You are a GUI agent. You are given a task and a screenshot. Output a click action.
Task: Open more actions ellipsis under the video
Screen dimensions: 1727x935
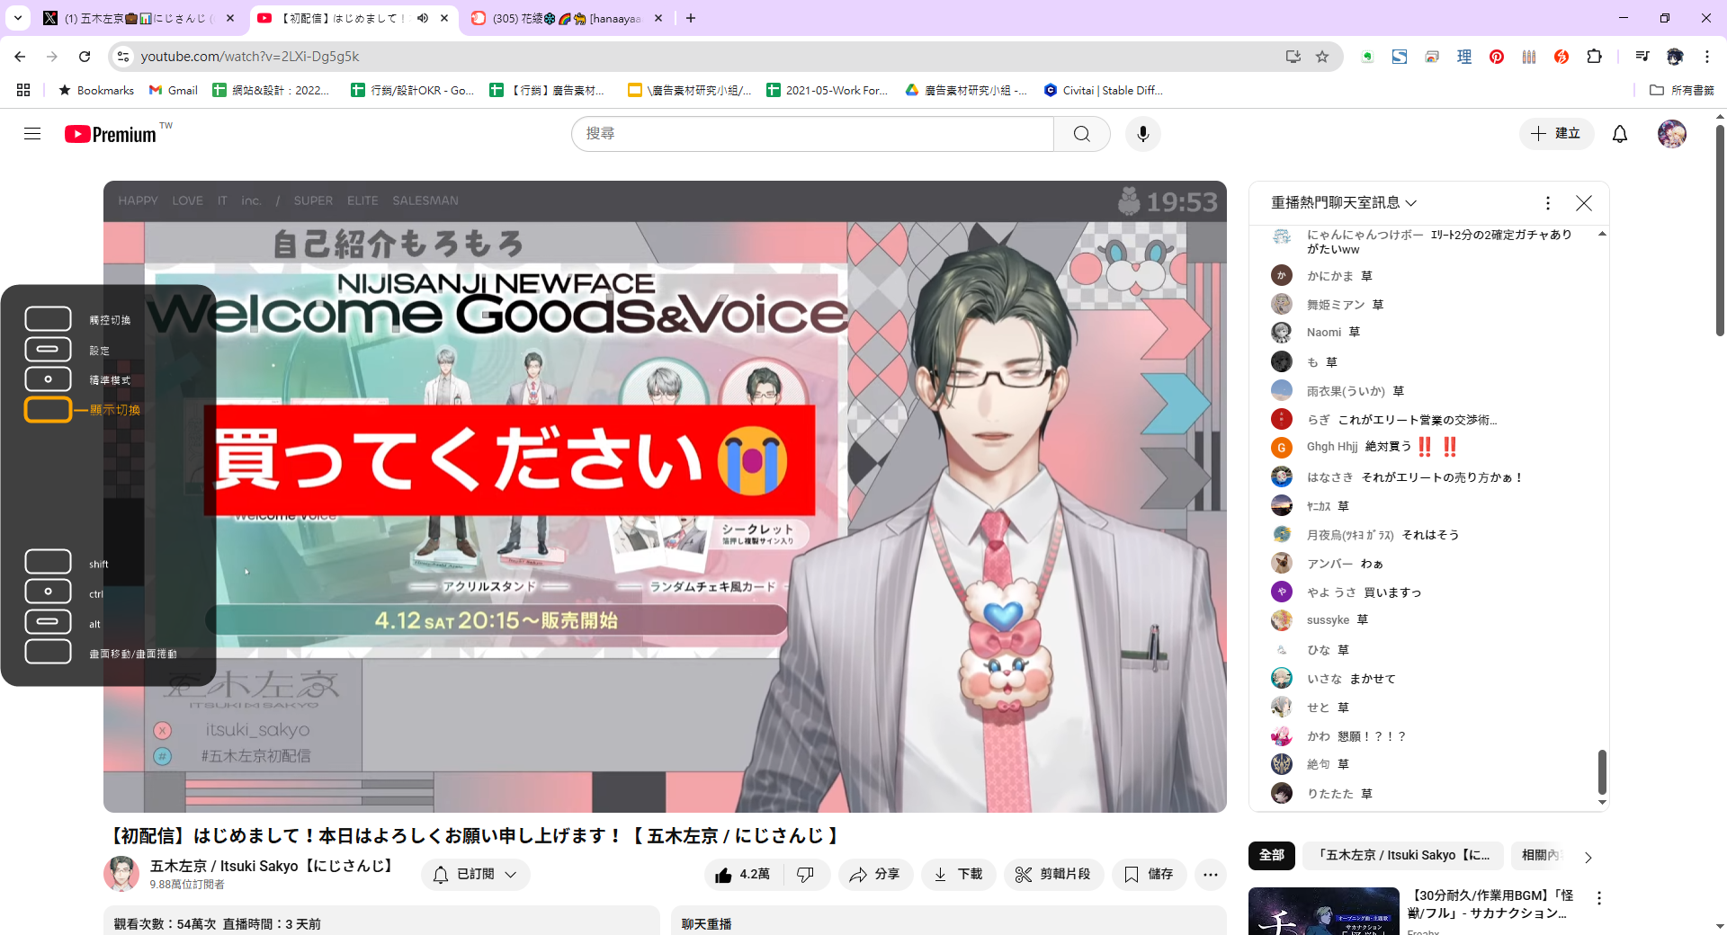1211,875
